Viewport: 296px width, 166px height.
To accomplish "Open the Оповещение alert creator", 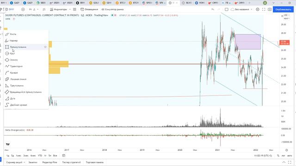I will click(x=89, y=9).
